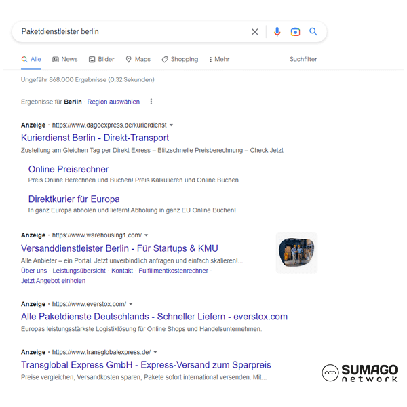Click Jetzt Angebot einholen link

[53, 281]
